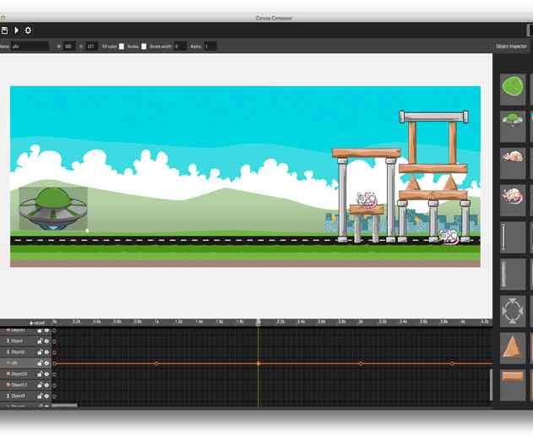The height and width of the screenshot is (441, 533).
Task: Open settings with the gear icon
Action: coord(28,30)
